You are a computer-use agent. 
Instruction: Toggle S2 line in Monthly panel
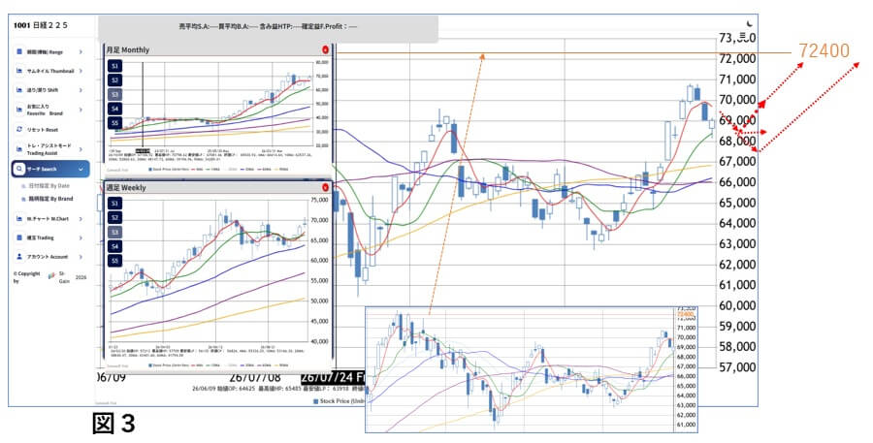(114, 80)
